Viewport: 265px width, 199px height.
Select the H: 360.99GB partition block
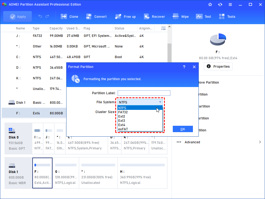(142, 173)
